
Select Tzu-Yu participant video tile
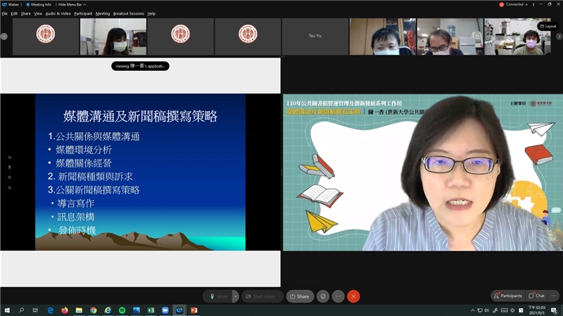coord(315,37)
